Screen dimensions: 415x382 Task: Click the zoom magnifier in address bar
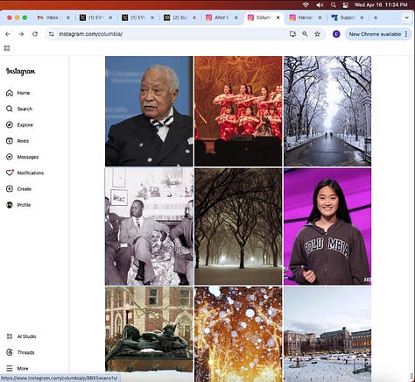tap(305, 34)
